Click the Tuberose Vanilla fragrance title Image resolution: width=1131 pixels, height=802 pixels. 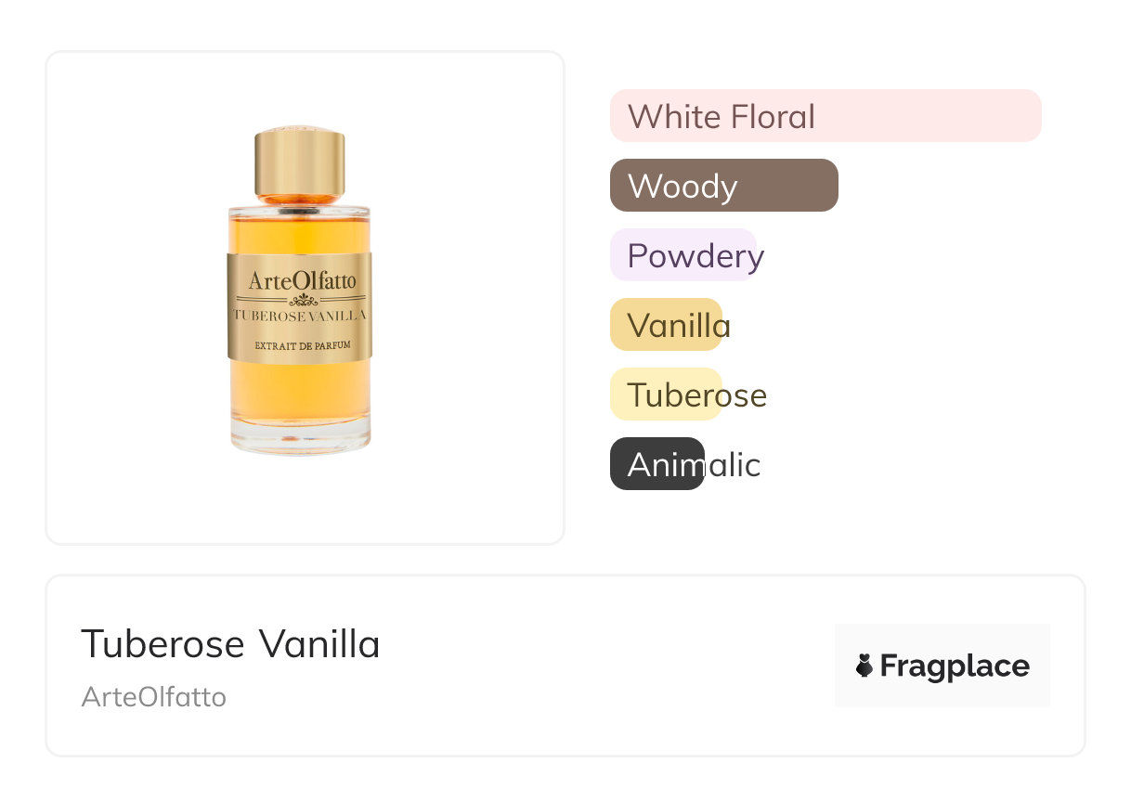point(230,643)
